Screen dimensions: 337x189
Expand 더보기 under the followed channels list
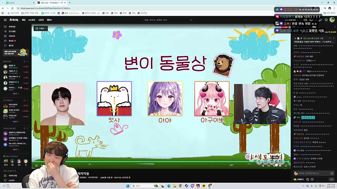[16, 93]
